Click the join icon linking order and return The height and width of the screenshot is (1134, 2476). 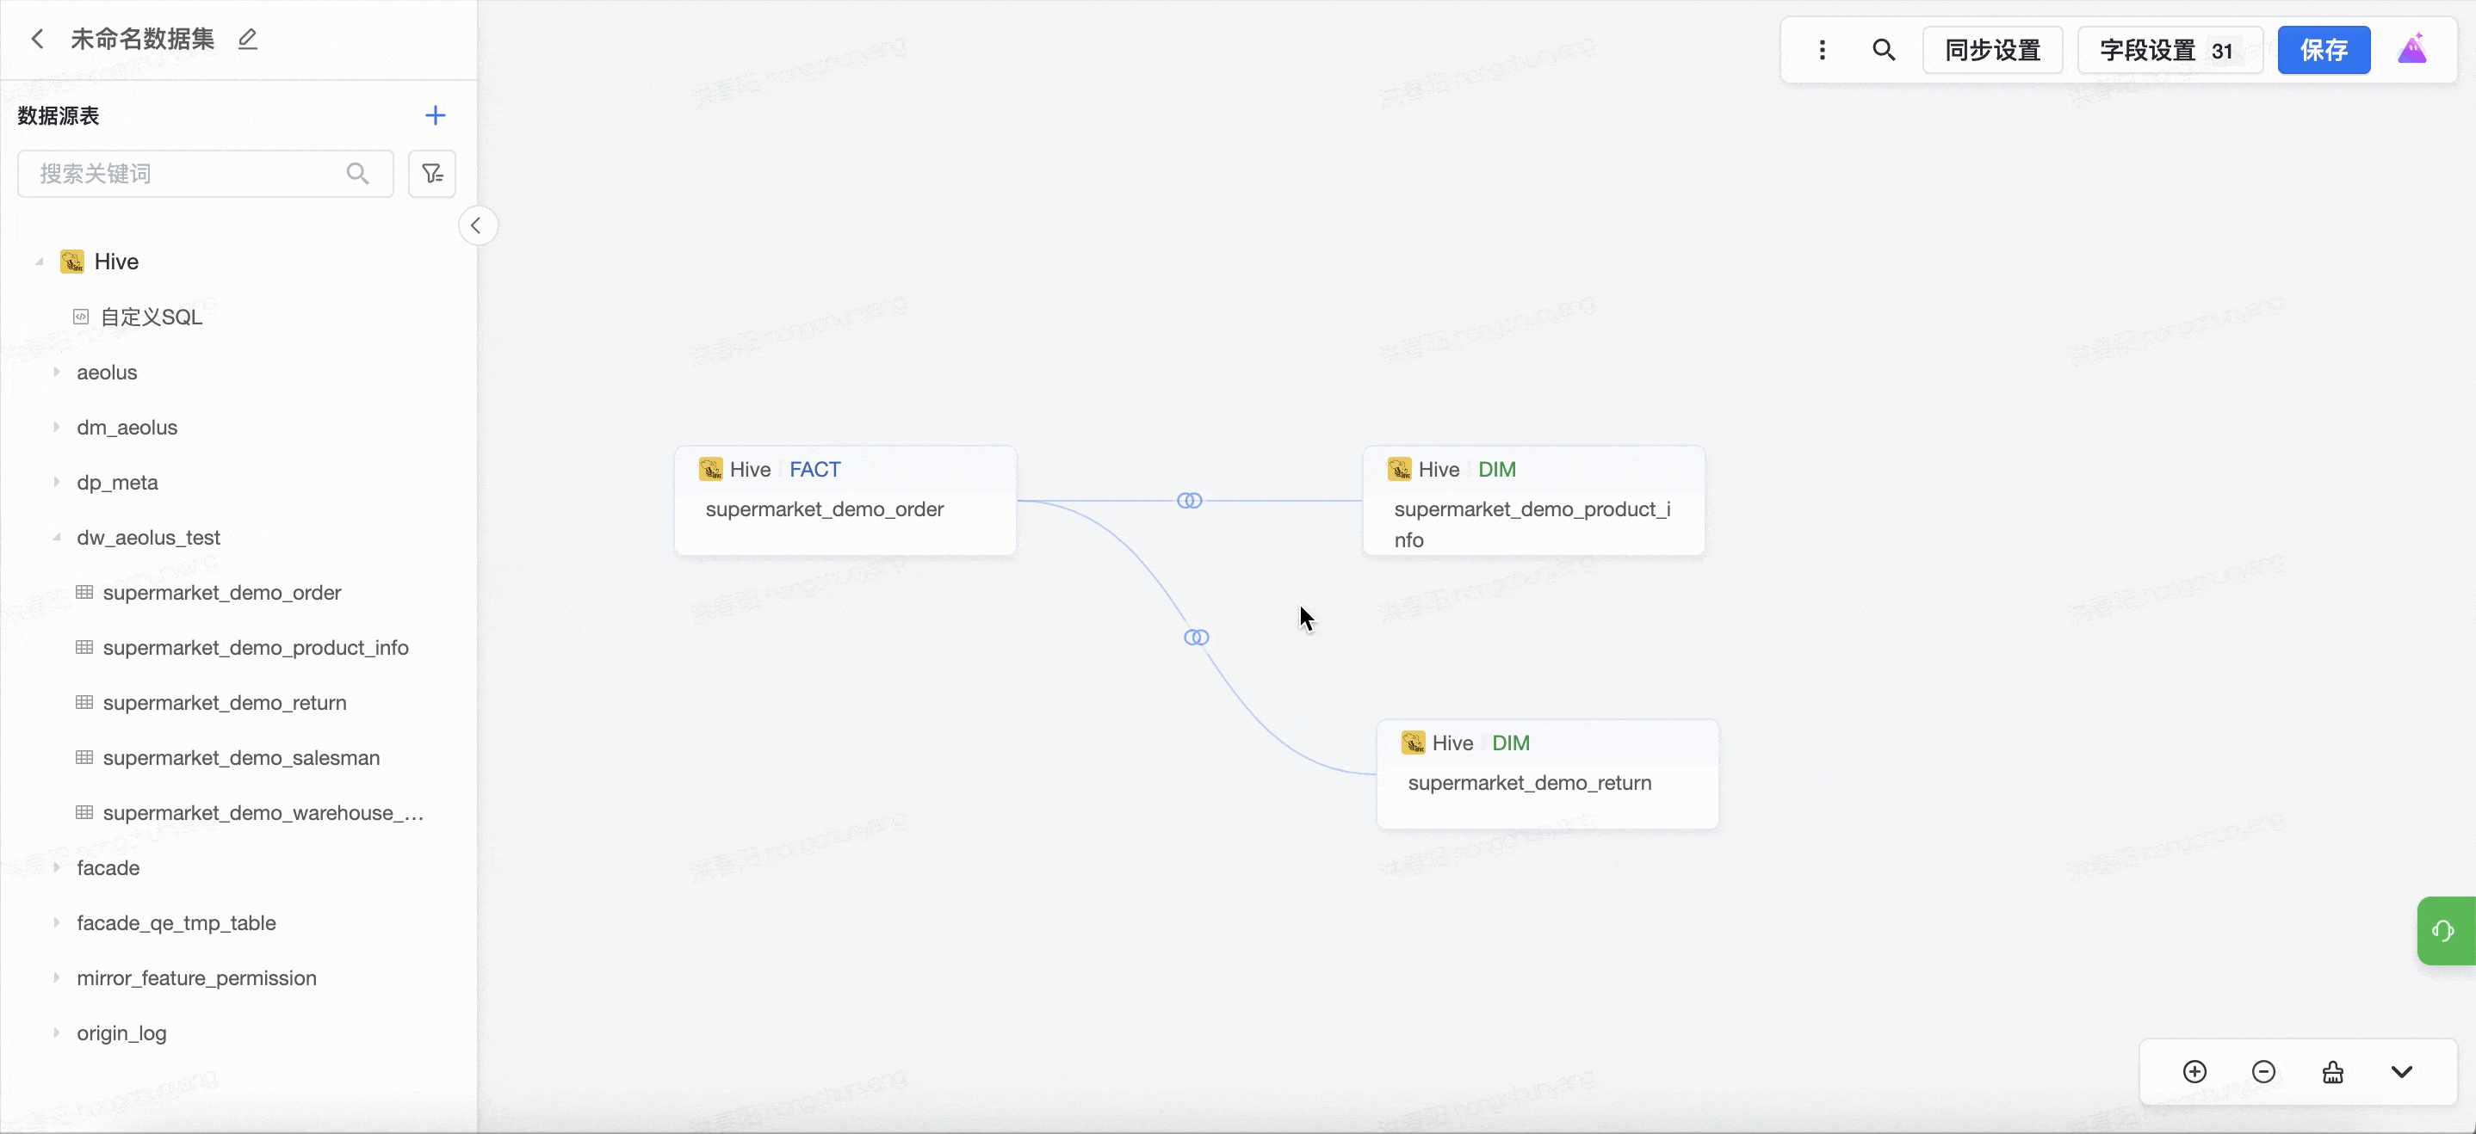1196,638
